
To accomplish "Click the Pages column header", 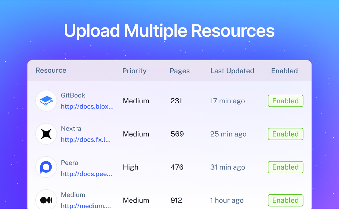I will 180,71.
